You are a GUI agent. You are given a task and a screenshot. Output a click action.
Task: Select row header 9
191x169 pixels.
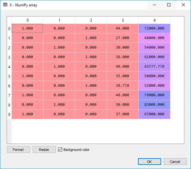tap(9, 114)
